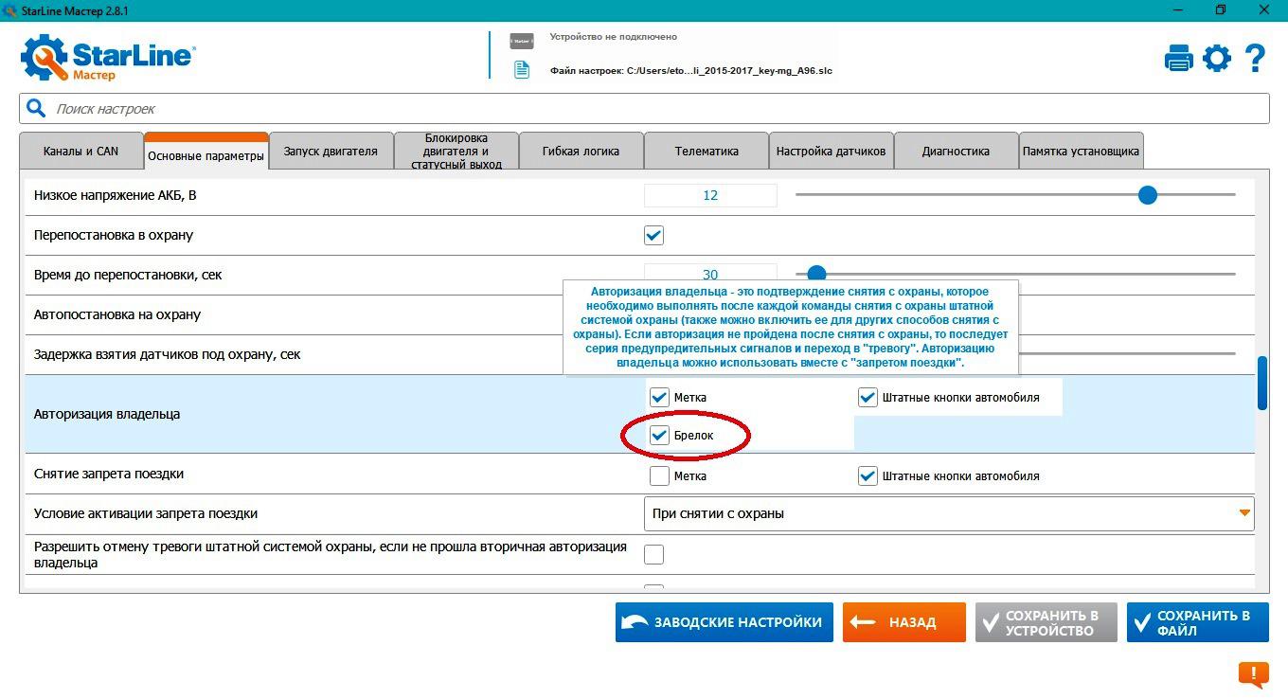This screenshot has height=699, width=1288.
Task: Enable Разрешить отмену тревоги штатной системой checkbox
Action: [653, 554]
